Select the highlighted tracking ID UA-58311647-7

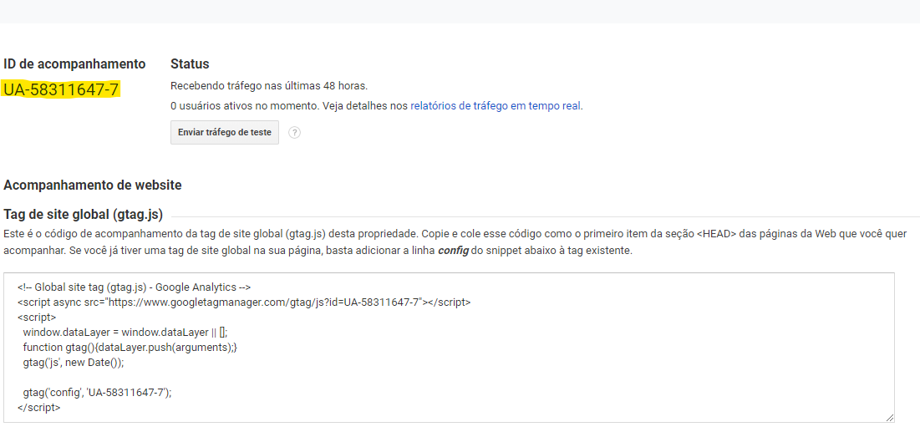(61, 89)
